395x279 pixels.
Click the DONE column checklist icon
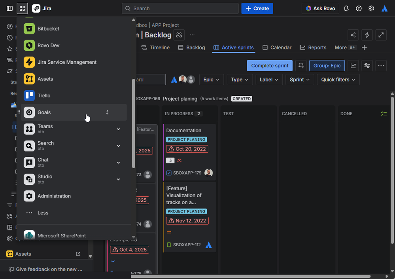click(x=384, y=114)
